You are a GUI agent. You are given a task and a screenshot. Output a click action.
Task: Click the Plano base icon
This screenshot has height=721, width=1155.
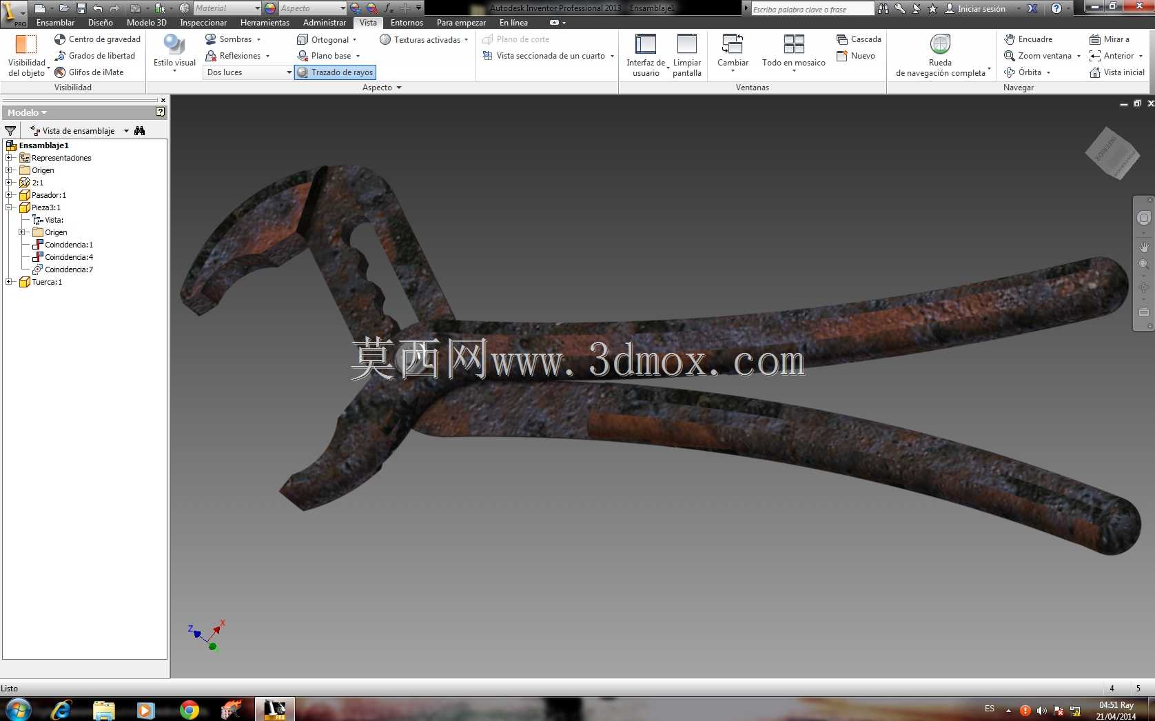click(x=302, y=56)
